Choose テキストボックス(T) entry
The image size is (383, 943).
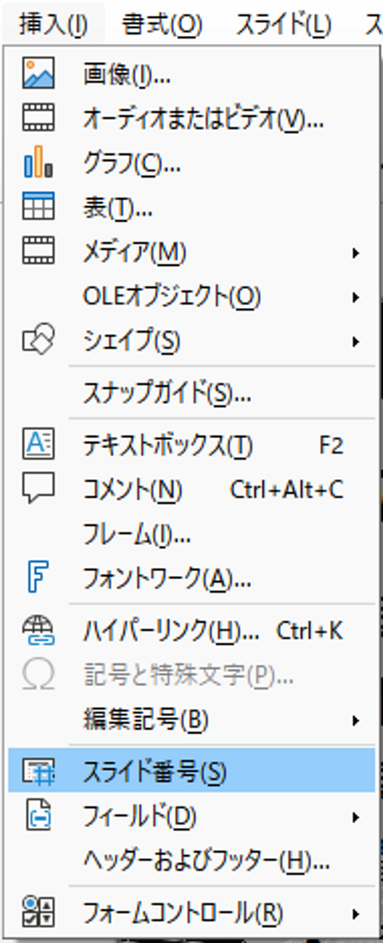(192, 446)
